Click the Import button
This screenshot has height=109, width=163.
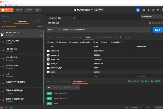tap(19, 10)
